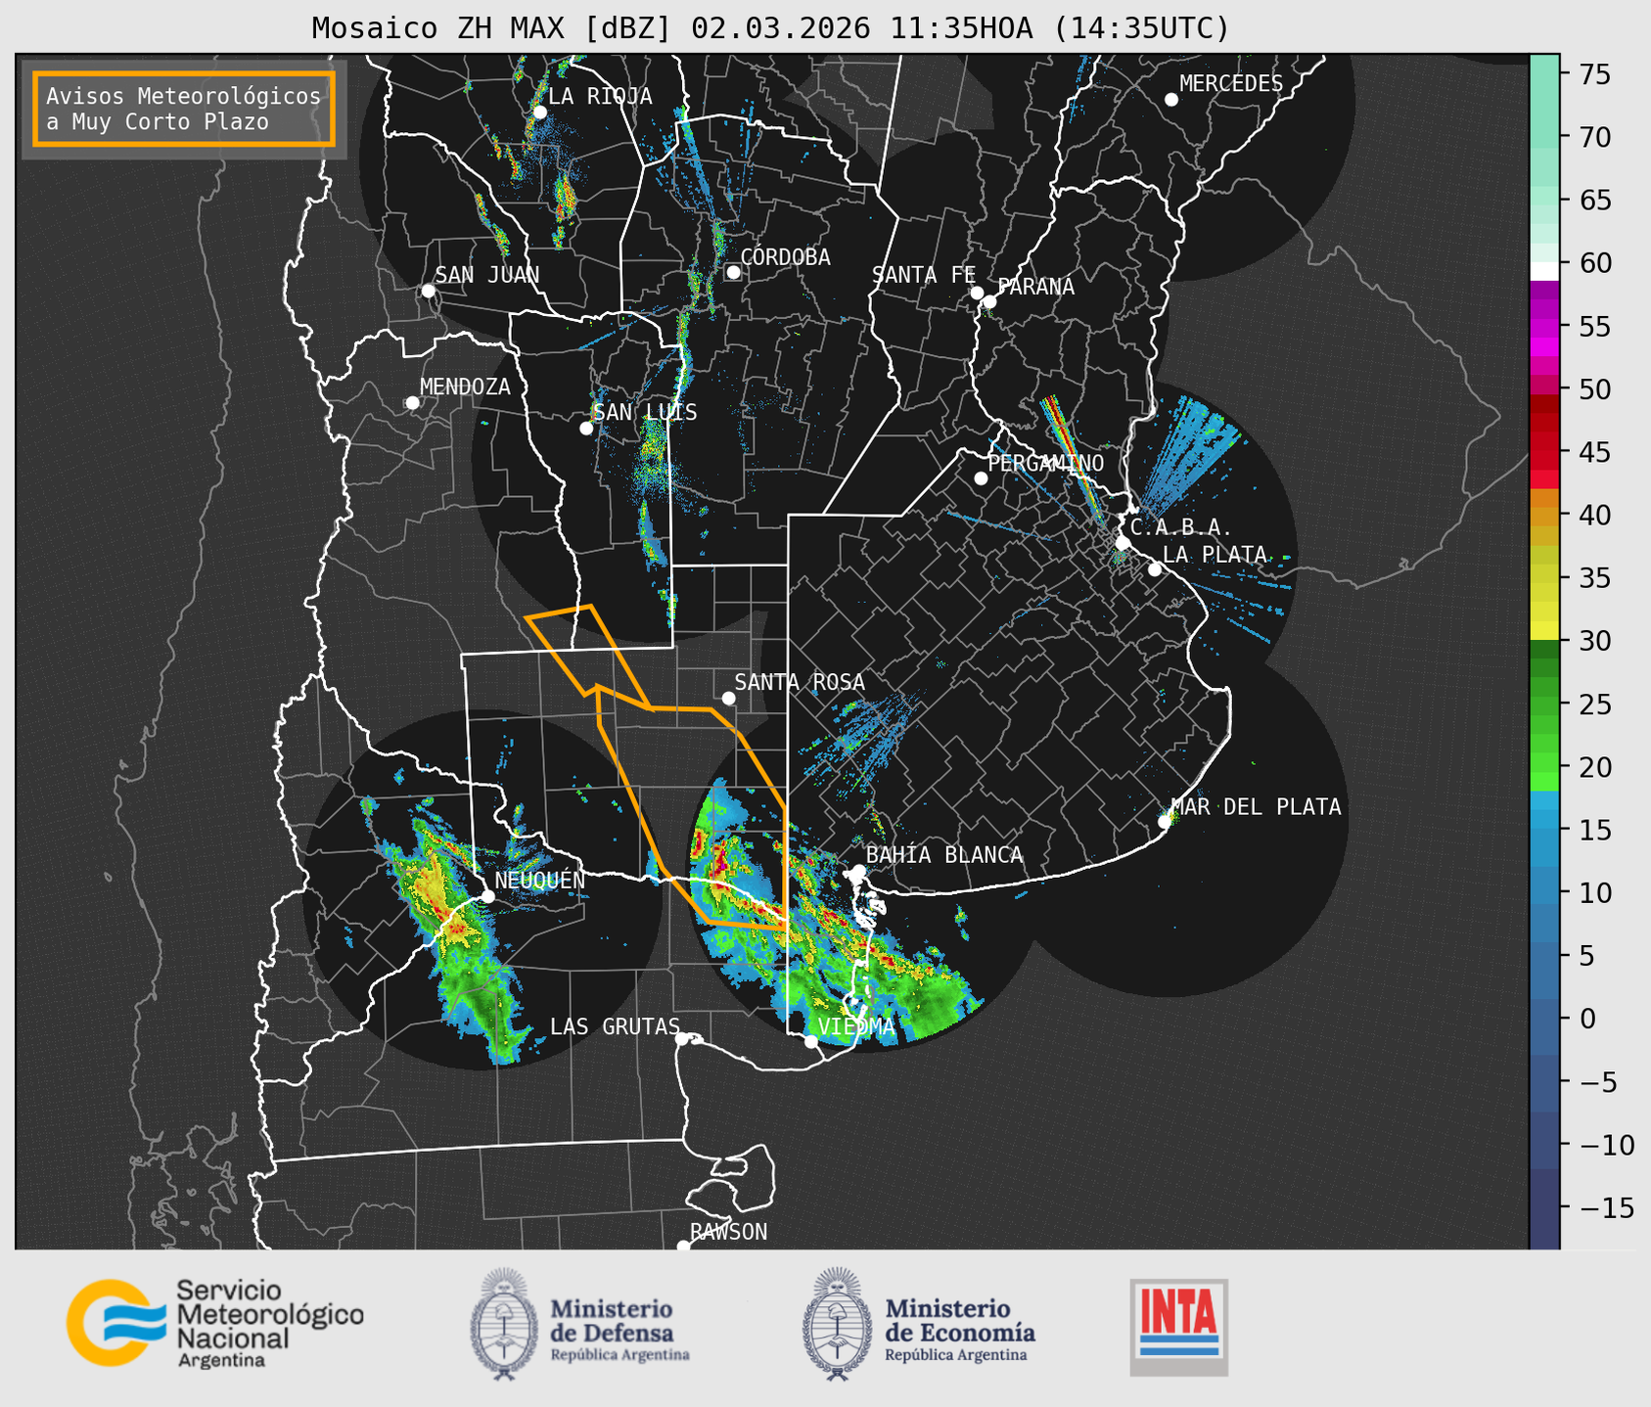This screenshot has width=1651, height=1407.
Task: Click the 35 dBZ yellow color on scale
Action: (1544, 578)
